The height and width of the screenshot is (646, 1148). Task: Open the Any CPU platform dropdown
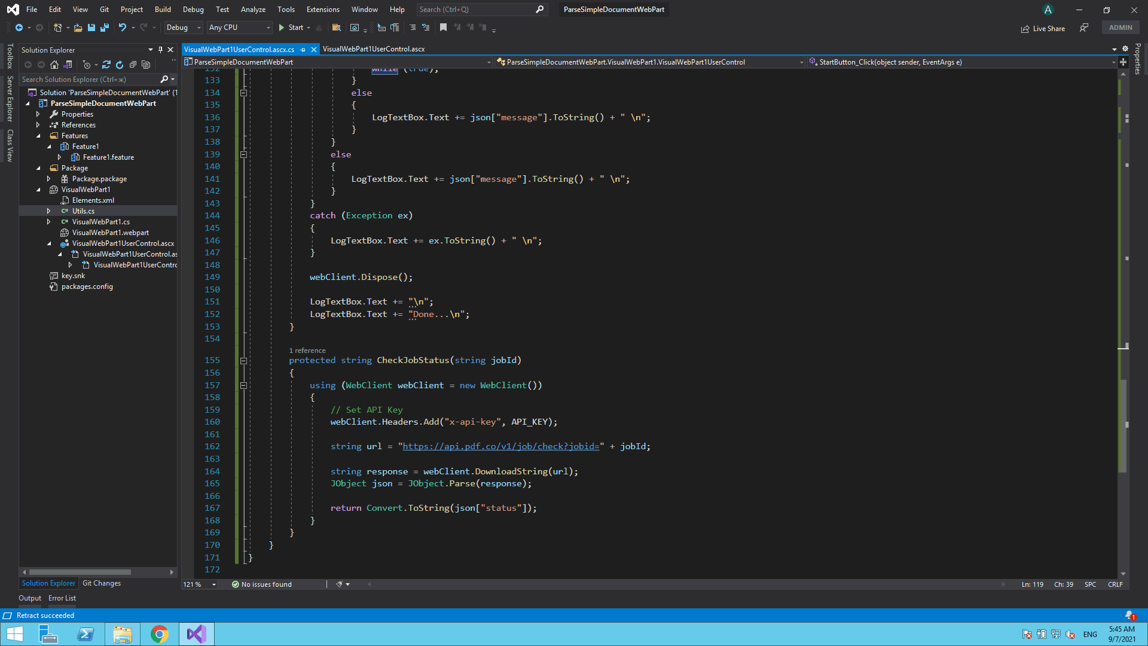tap(239, 28)
